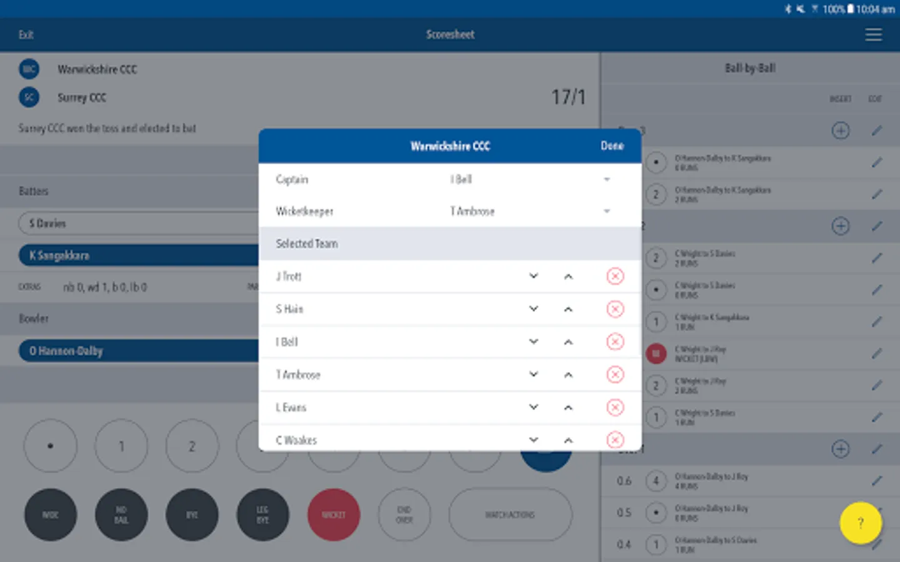This screenshot has width=900, height=562.
Task: Remove C Woakes from selected team
Action: [x=615, y=440]
